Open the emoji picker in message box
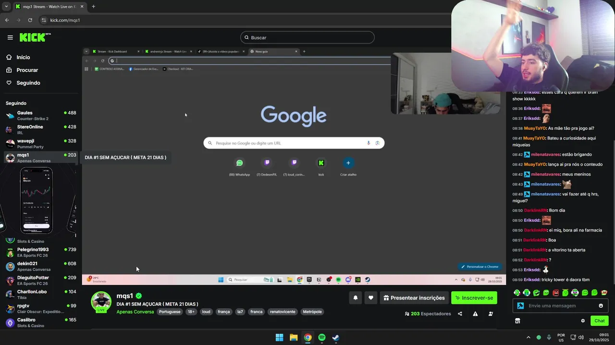This screenshot has width=615, height=345. click(x=601, y=306)
